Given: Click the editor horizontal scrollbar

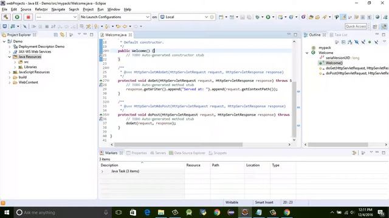Looking at the screenshot, I should [178, 145].
